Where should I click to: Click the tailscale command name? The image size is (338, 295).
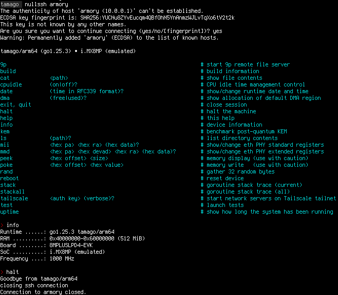14,198
